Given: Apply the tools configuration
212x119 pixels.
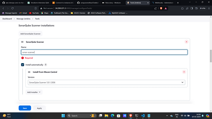Looking at the screenshot, I should tap(39, 108).
